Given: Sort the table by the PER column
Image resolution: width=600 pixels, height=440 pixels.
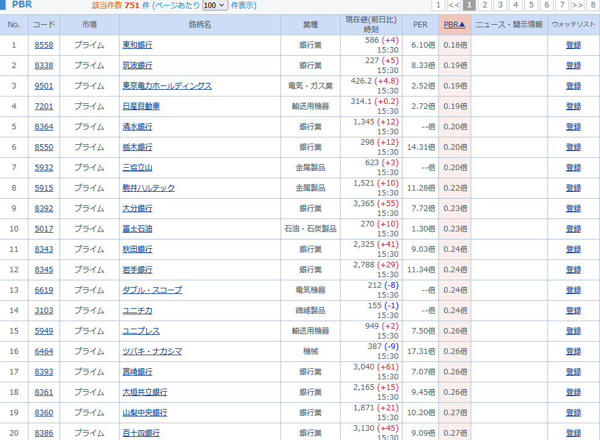Looking at the screenshot, I should [x=420, y=25].
